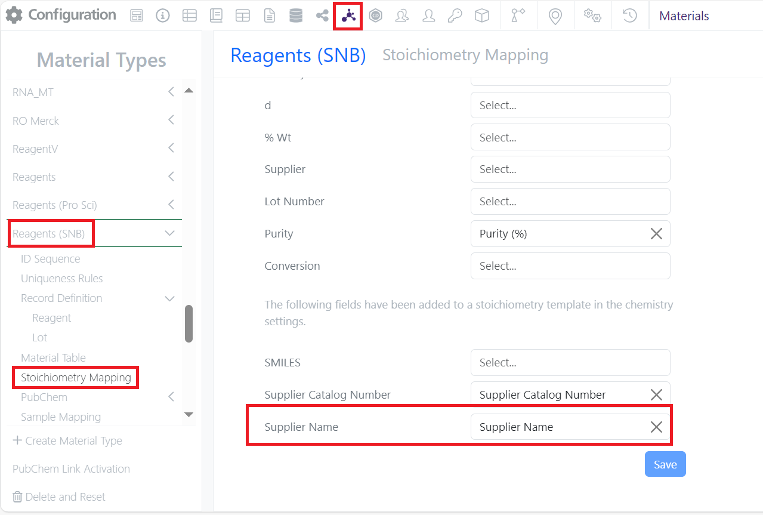Open the SMILES field dropdown
Image resolution: width=763 pixels, height=515 pixels.
point(570,362)
